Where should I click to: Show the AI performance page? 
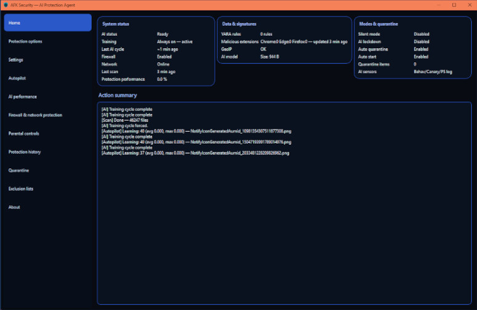click(x=47, y=97)
